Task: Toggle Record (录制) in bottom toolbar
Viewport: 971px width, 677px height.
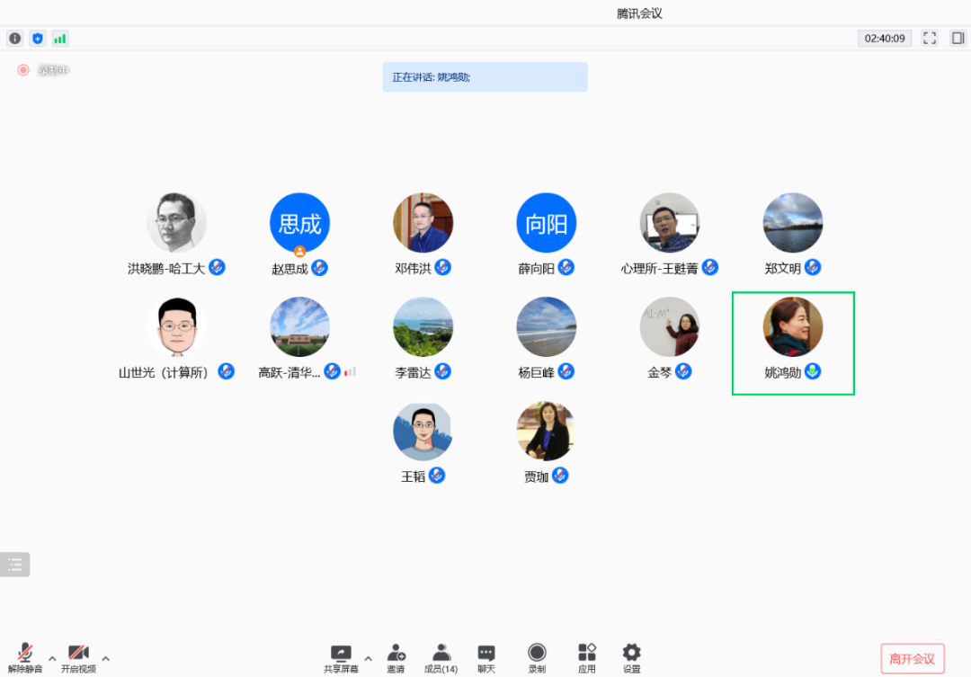Action: 537,658
